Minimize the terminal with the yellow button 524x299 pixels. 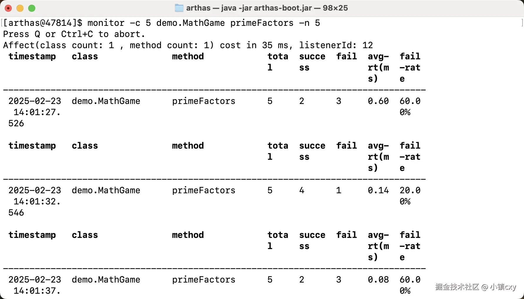pos(20,8)
